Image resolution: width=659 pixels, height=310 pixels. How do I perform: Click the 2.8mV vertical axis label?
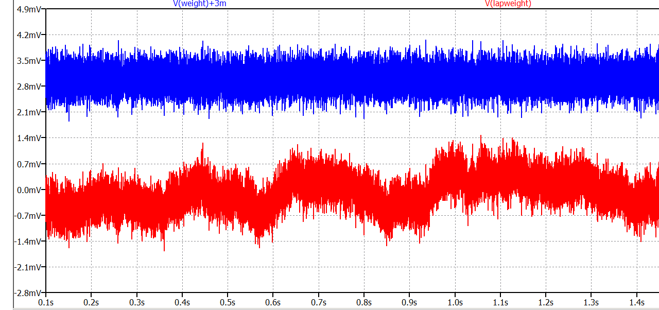point(29,87)
